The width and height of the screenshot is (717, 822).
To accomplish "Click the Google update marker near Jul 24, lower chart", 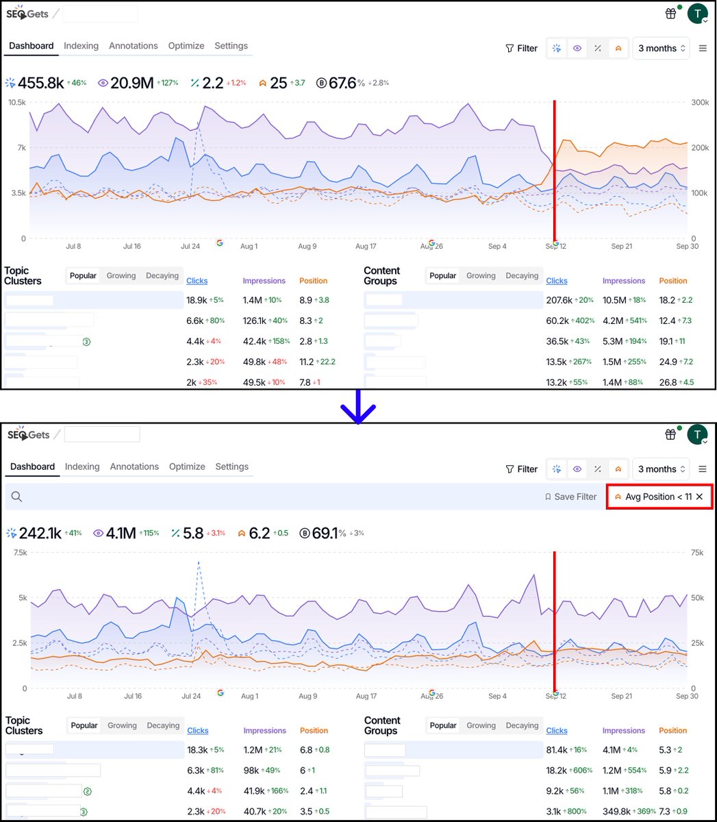I will pyautogui.click(x=221, y=693).
